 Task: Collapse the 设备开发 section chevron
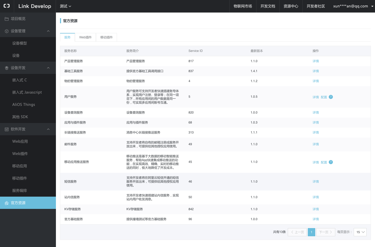[x=48, y=68]
